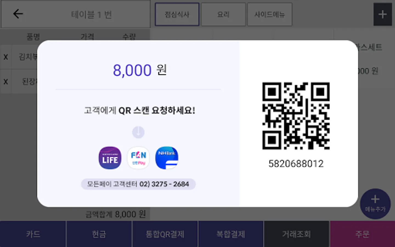The height and width of the screenshot is (247, 395).
Task: Tap the 금액합계 8,000 원 total
Action: [x=115, y=214]
